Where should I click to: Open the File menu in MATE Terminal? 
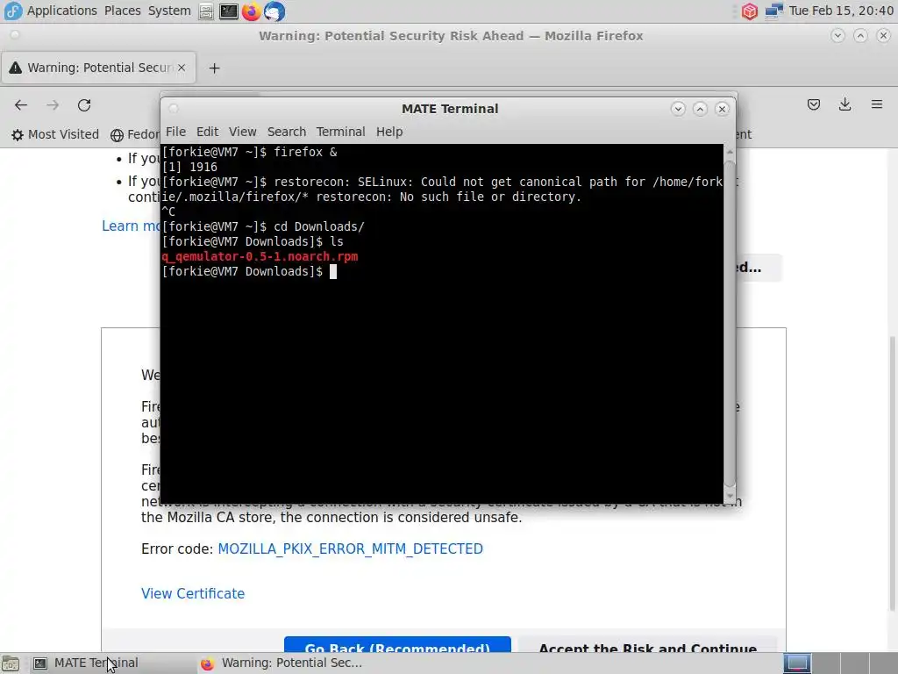coord(175,132)
